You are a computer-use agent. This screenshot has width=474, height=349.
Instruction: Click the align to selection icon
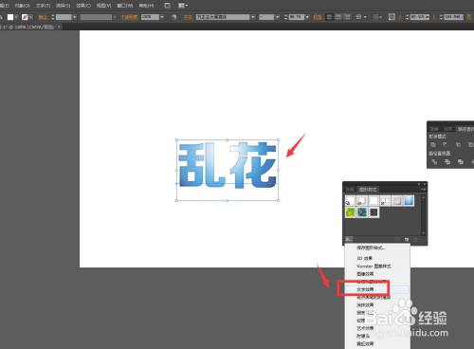[x=375, y=17]
